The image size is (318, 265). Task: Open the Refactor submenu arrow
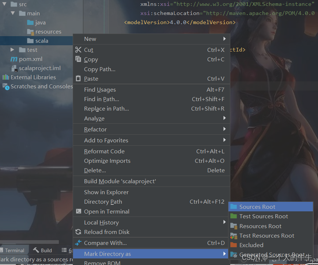click(224, 129)
